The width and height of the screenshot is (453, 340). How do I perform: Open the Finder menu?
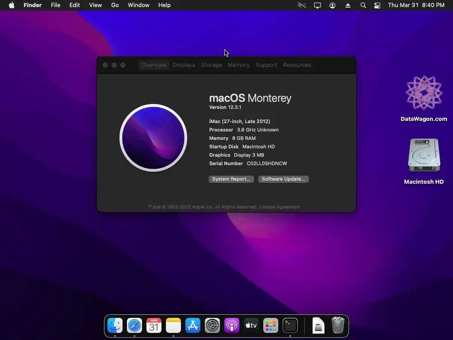(x=33, y=5)
